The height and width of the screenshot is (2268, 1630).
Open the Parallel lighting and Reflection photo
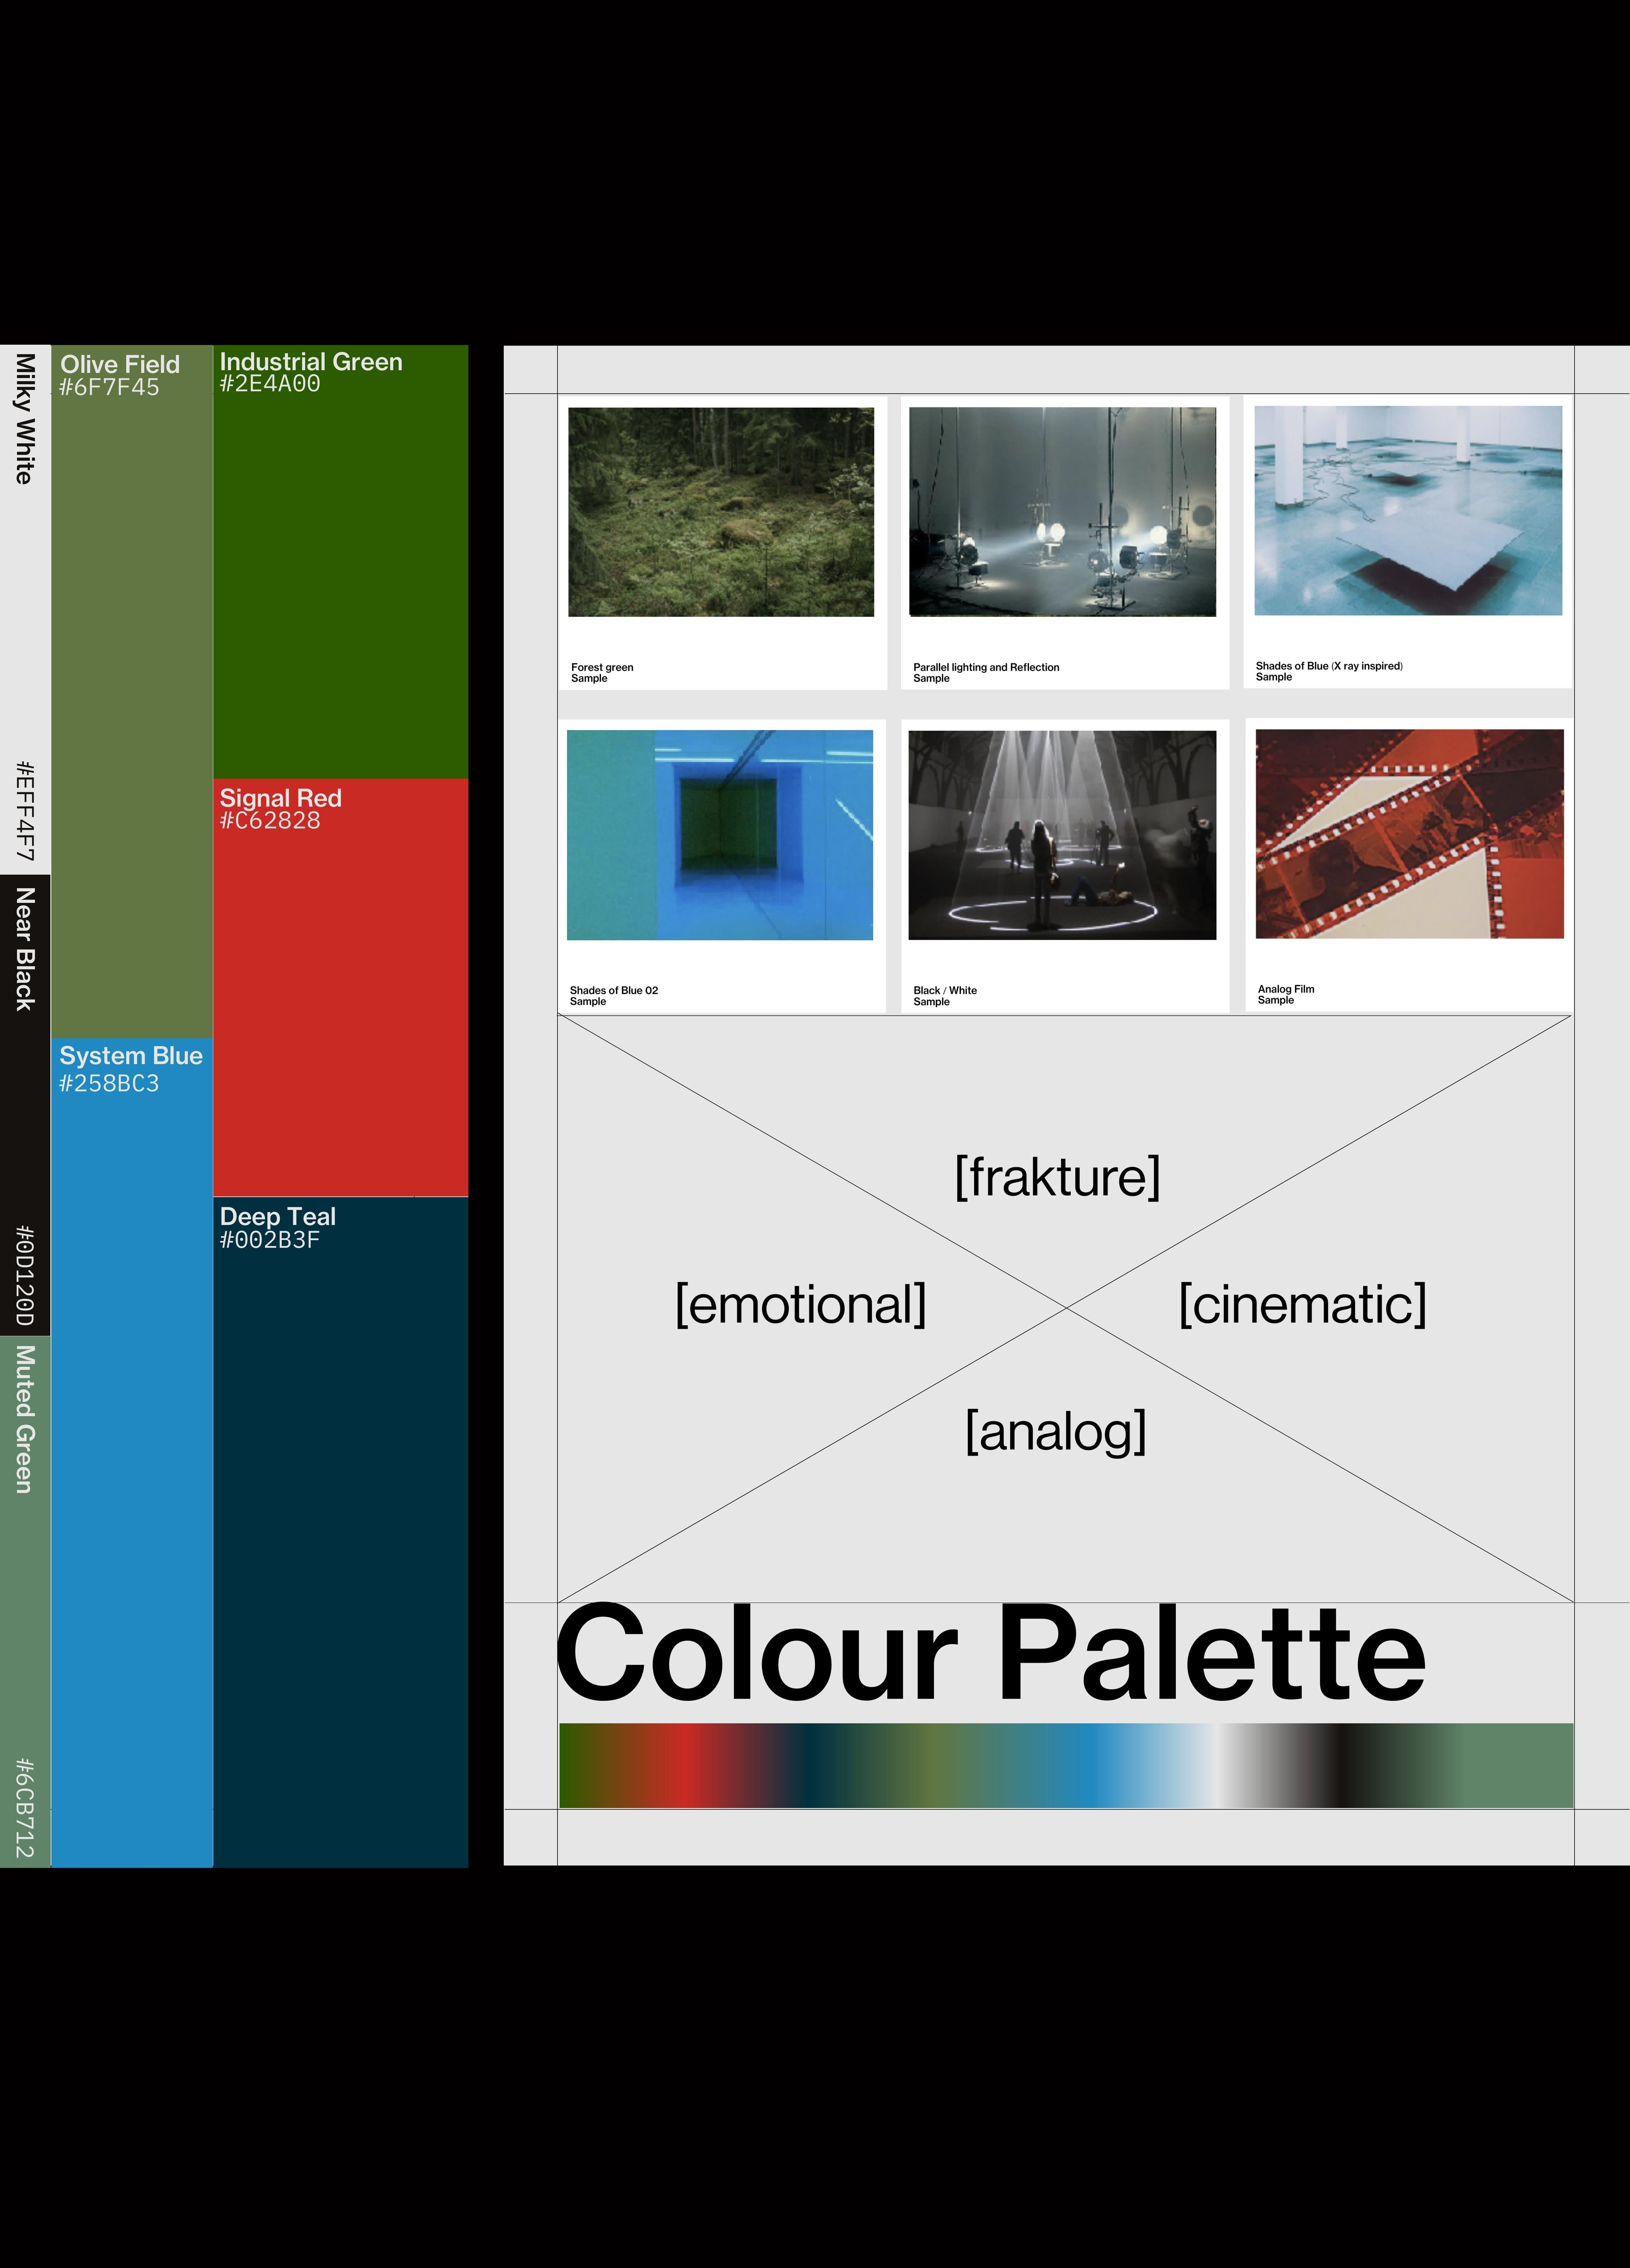pyautogui.click(x=1063, y=512)
